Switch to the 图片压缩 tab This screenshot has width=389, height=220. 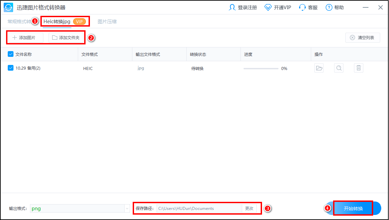pos(107,22)
